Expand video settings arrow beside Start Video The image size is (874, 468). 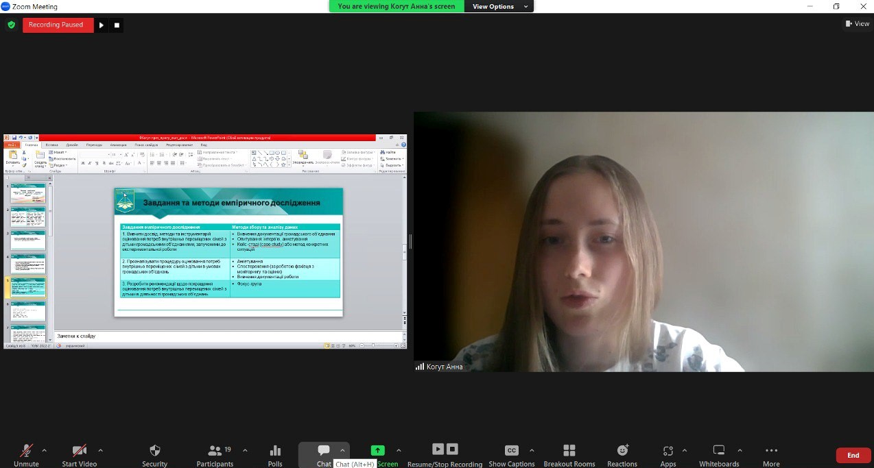(101, 450)
